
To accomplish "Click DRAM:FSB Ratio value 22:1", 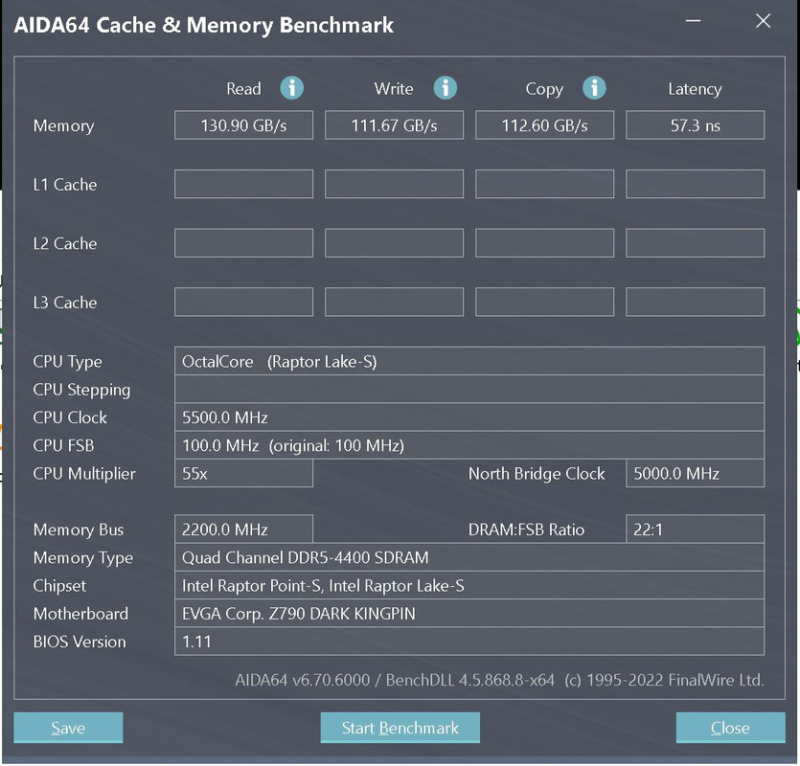I will [x=695, y=529].
